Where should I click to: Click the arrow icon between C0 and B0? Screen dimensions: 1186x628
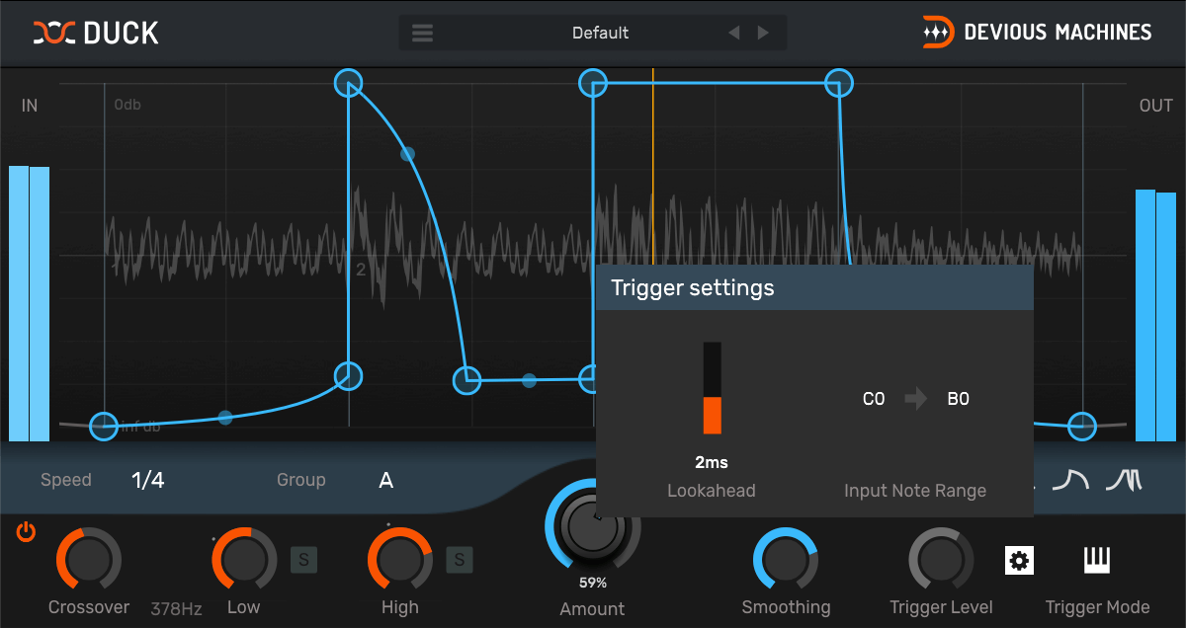click(x=915, y=399)
